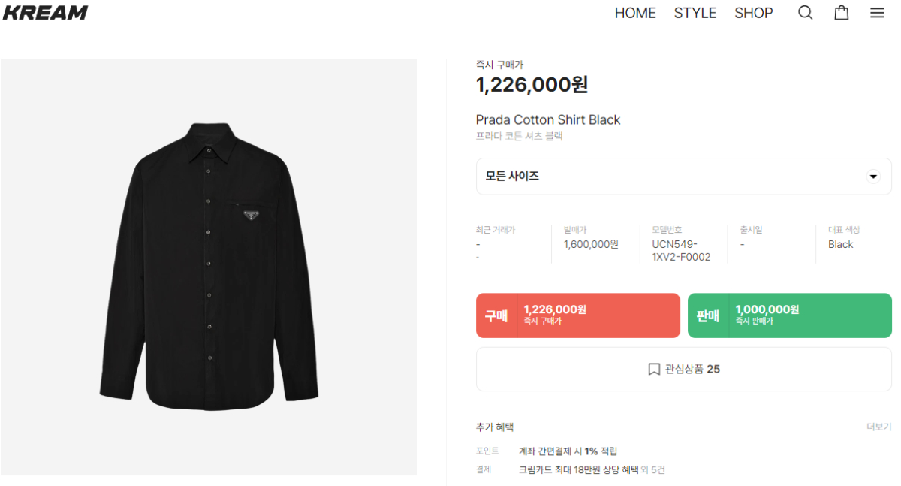Screen dimensions: 901x486
Task: Navigate to the SHOP menu
Action: pyautogui.click(x=754, y=13)
